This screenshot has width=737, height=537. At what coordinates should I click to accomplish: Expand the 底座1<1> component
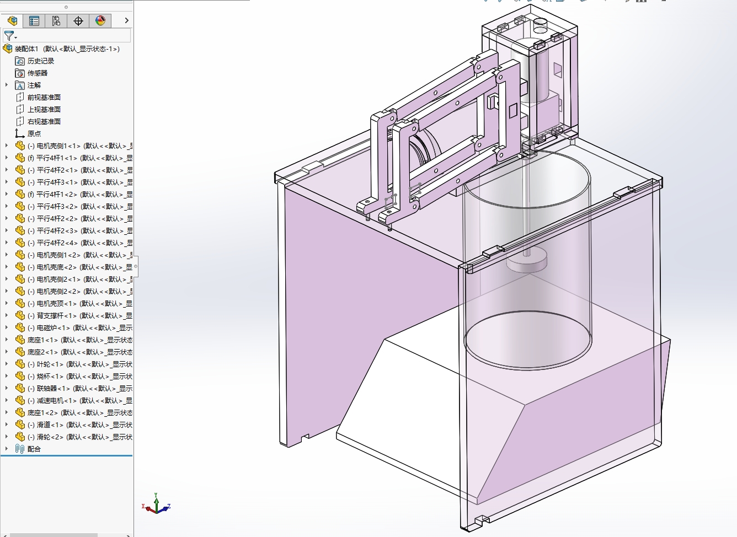[x=7, y=340]
